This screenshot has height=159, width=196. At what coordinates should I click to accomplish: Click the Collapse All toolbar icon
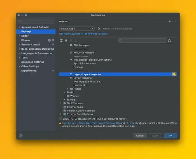(x=66, y=41)
